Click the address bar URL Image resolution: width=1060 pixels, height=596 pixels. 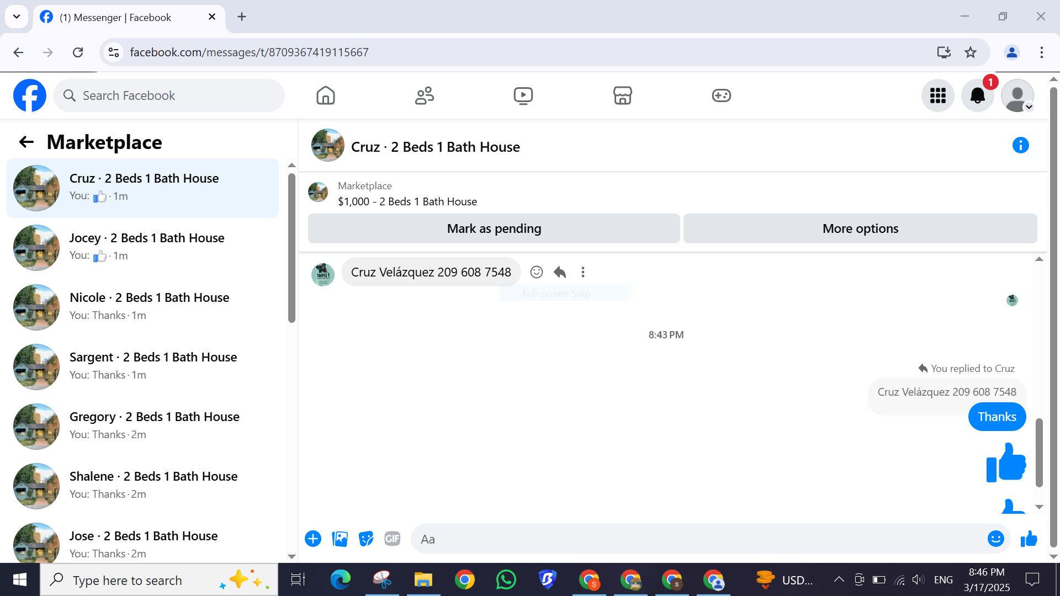tap(249, 52)
